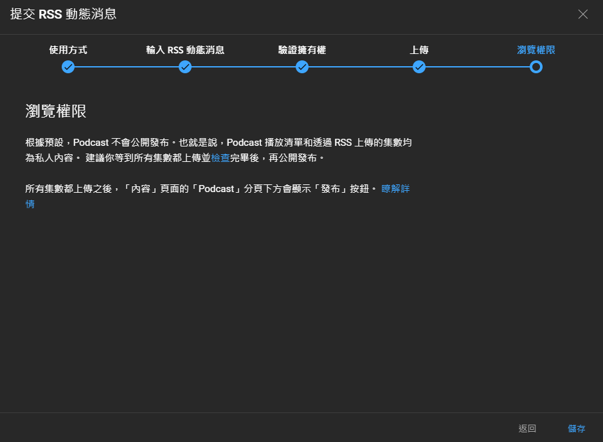Go to the 使用方式 step label
The width and height of the screenshot is (603, 442).
68,50
